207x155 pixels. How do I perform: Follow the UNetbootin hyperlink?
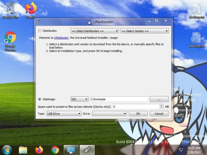[x=61, y=38]
